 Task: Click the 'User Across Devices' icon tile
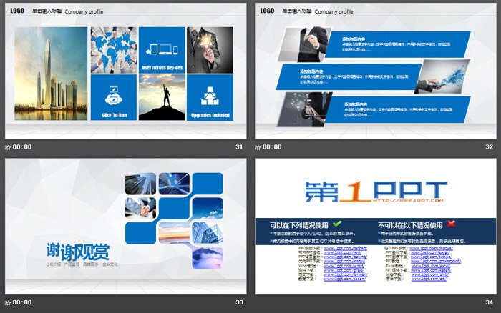[162, 50]
